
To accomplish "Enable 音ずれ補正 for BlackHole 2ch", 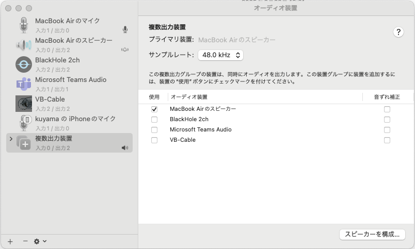I will (387, 120).
